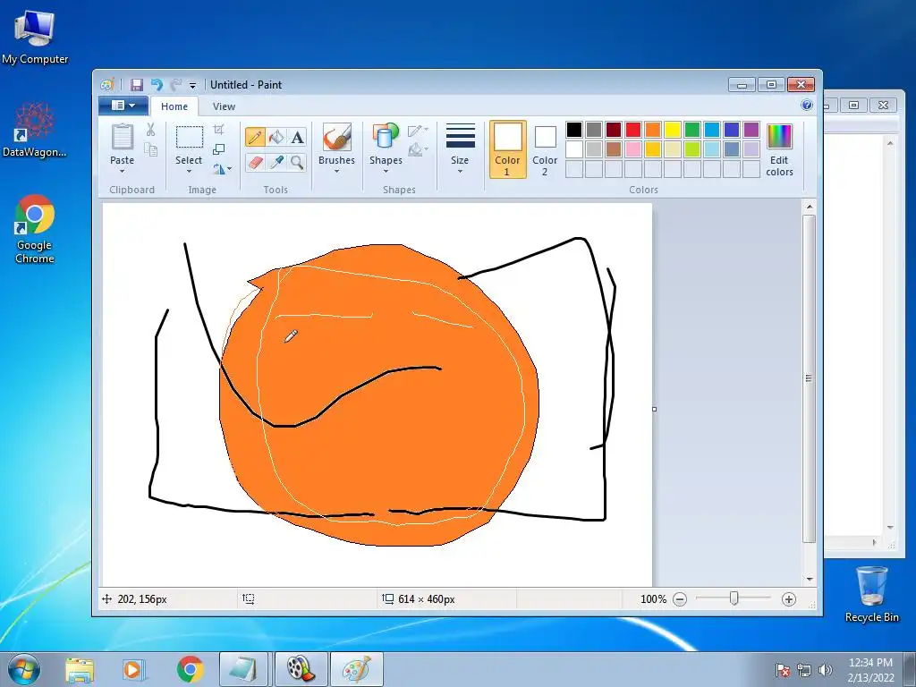Click the zoom out minus button
Screen dimensions: 916x687
(x=680, y=599)
